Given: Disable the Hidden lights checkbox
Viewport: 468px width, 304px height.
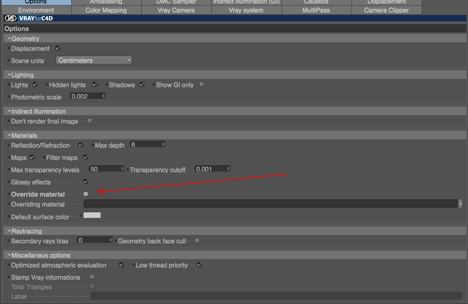Looking at the screenshot, I should point(95,85).
